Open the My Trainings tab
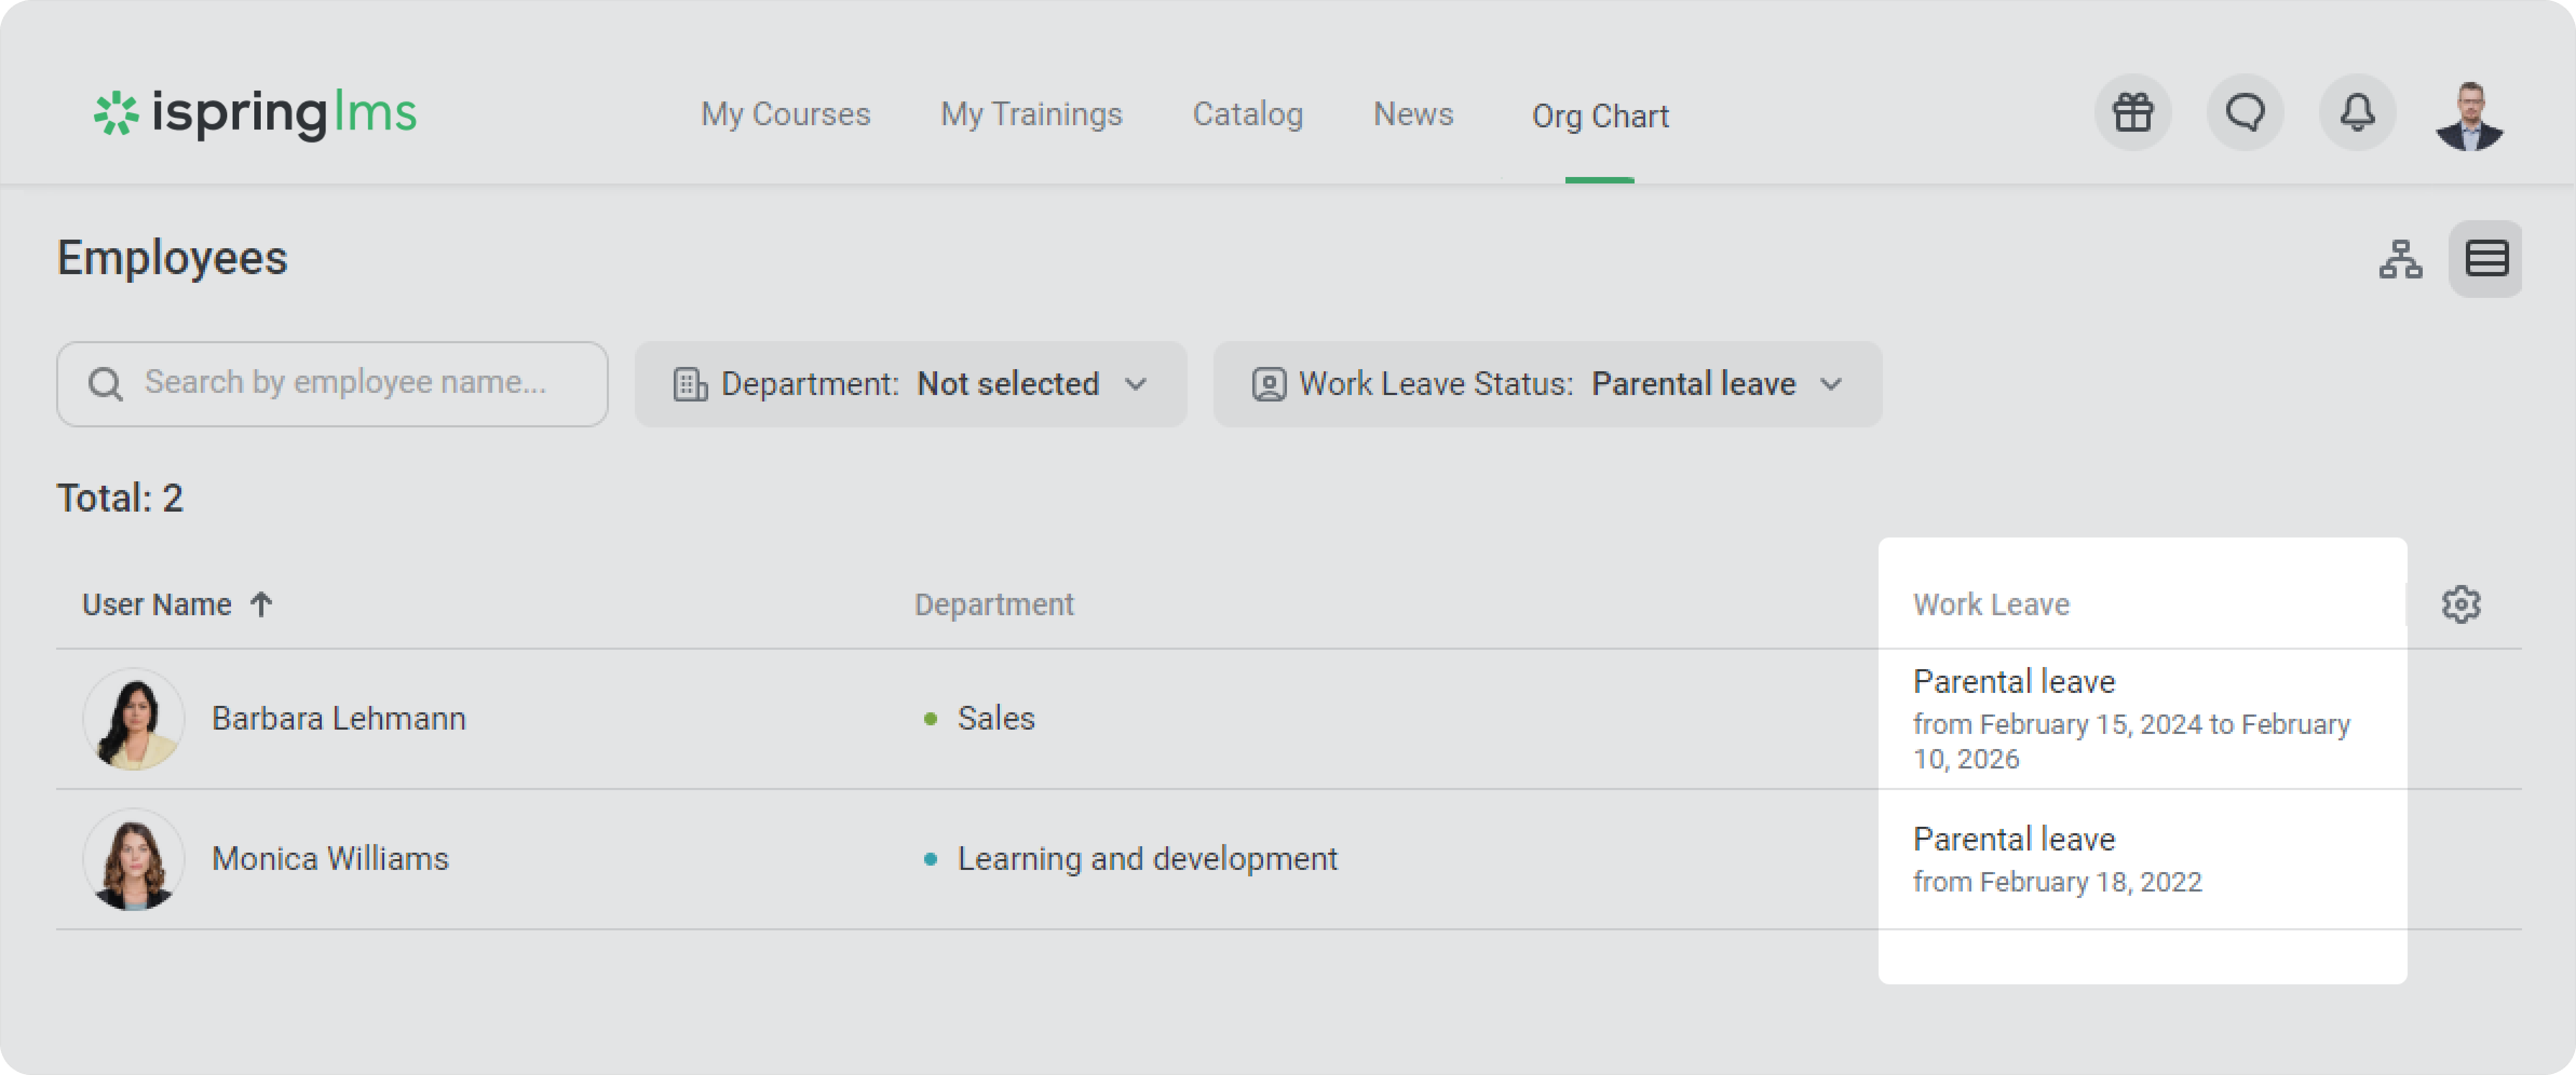This screenshot has width=2576, height=1075. tap(1031, 114)
